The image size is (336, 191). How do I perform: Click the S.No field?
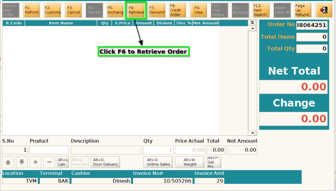pyautogui.click(x=15, y=150)
